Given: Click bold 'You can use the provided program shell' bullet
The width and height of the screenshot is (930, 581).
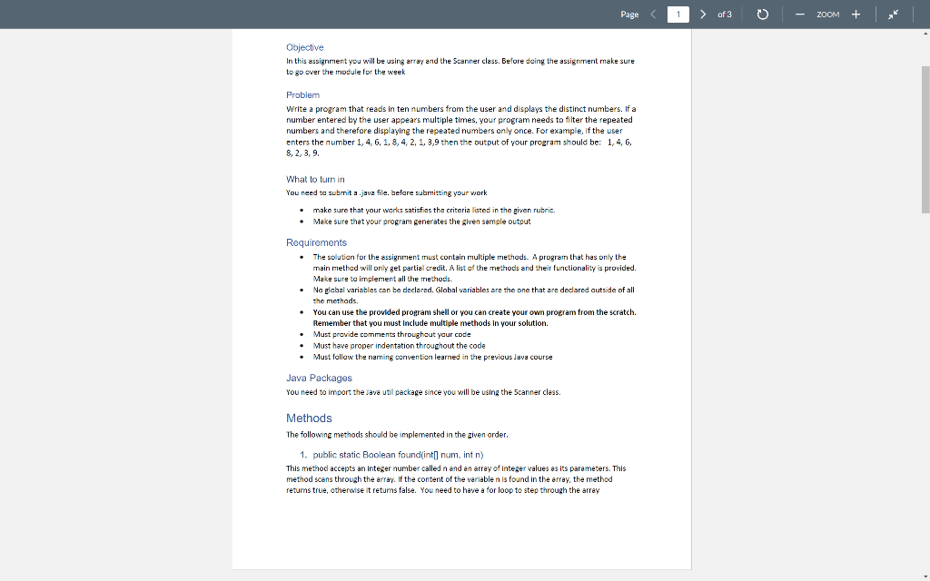Looking at the screenshot, I should pos(474,318).
